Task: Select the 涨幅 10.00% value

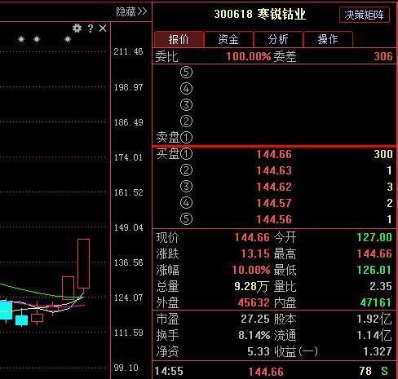Action: 251,270
